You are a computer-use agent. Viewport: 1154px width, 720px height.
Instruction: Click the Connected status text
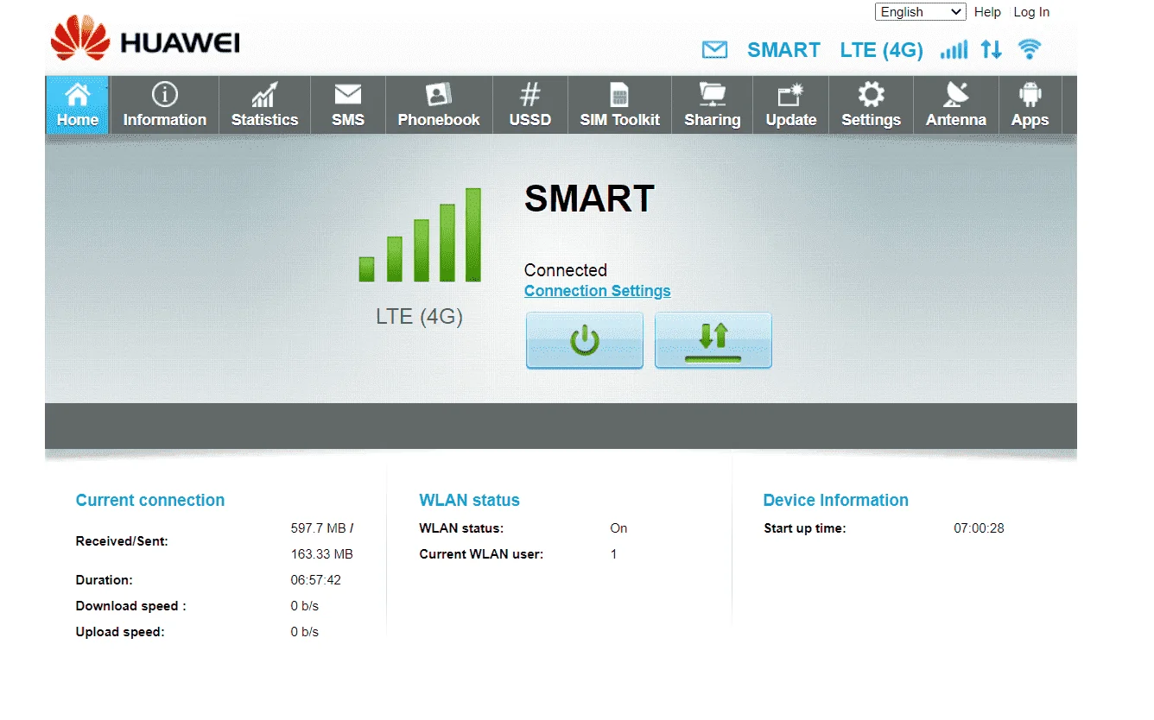566,270
